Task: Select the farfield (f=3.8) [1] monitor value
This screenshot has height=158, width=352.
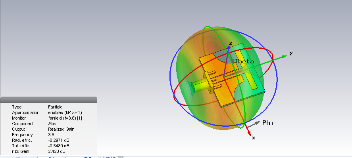Action: (x=65, y=118)
